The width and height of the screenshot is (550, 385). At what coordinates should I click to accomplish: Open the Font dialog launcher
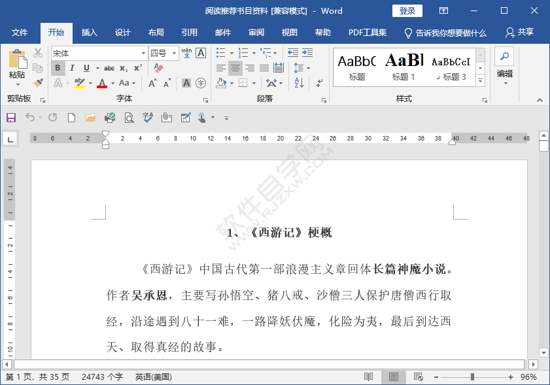205,100
